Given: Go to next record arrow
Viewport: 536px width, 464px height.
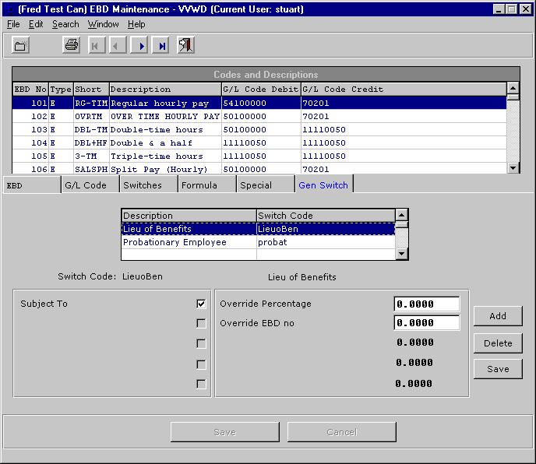Looking at the screenshot, I should pos(141,46).
